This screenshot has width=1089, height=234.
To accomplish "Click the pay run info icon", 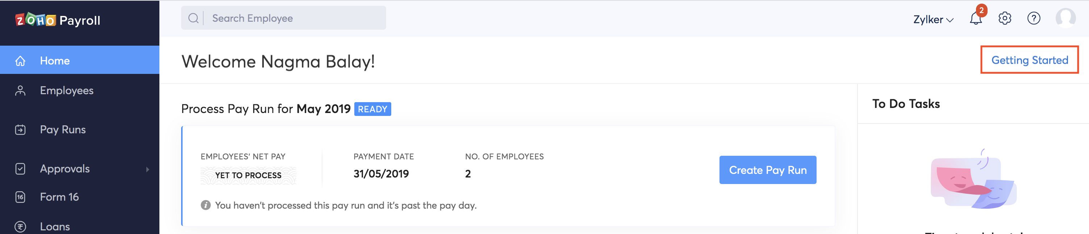I will pos(205,205).
